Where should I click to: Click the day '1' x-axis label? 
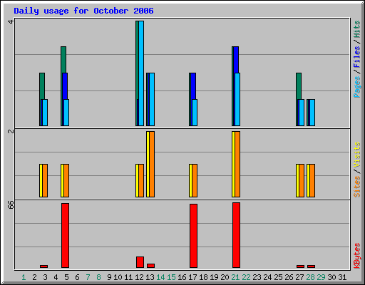point(24,277)
